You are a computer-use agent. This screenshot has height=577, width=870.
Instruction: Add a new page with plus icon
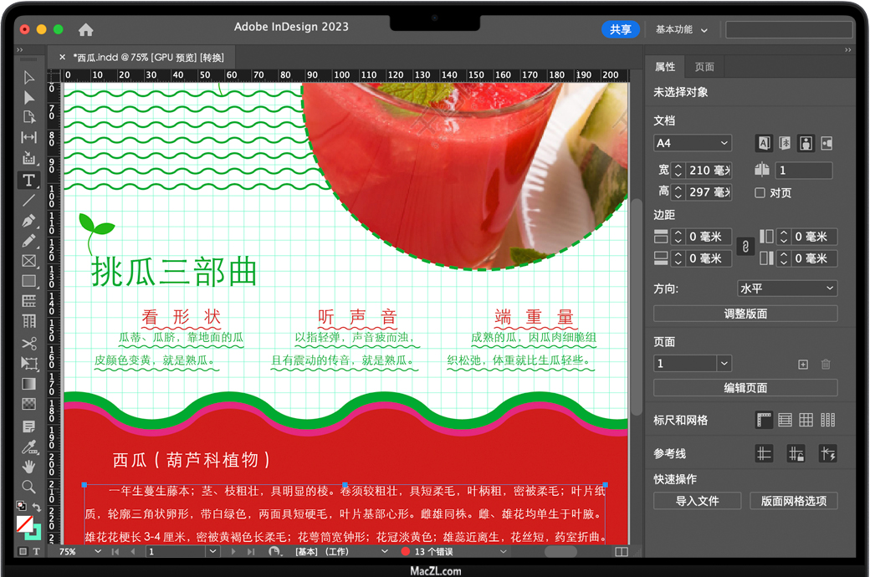[x=803, y=364]
